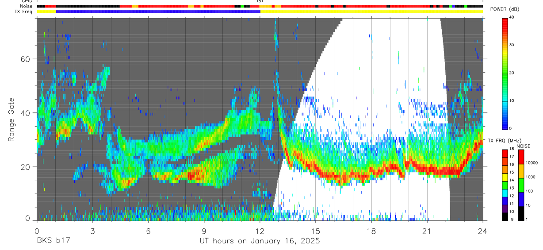Screen dimensions: 543x250
Task: Click the 20 Range Gate tick label
Action: pyautogui.click(x=25, y=167)
